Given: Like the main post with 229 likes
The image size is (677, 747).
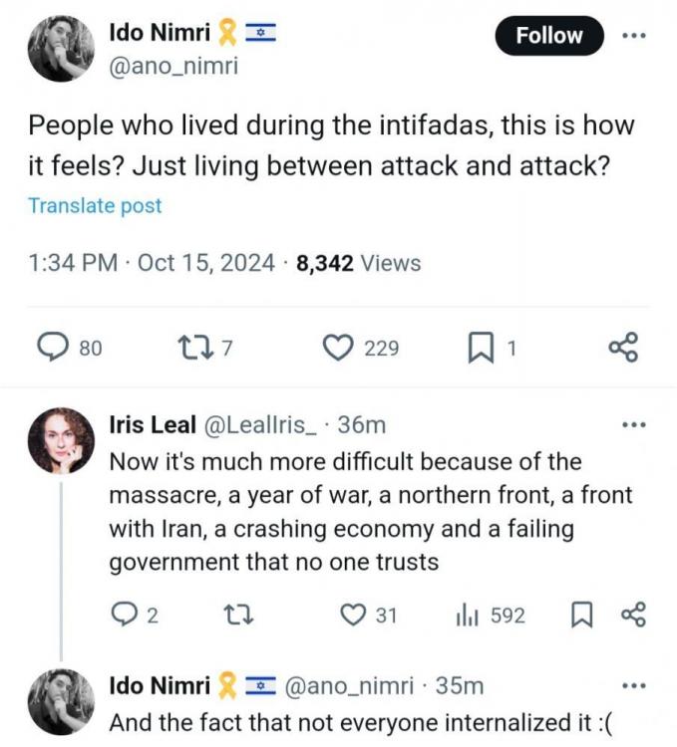Looking at the screenshot, I should pyautogui.click(x=341, y=348).
